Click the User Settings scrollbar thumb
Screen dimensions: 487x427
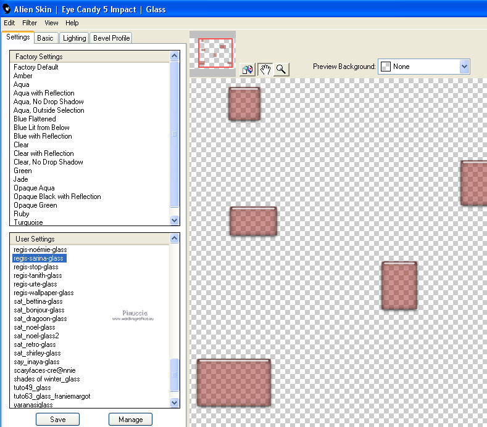pos(175,375)
